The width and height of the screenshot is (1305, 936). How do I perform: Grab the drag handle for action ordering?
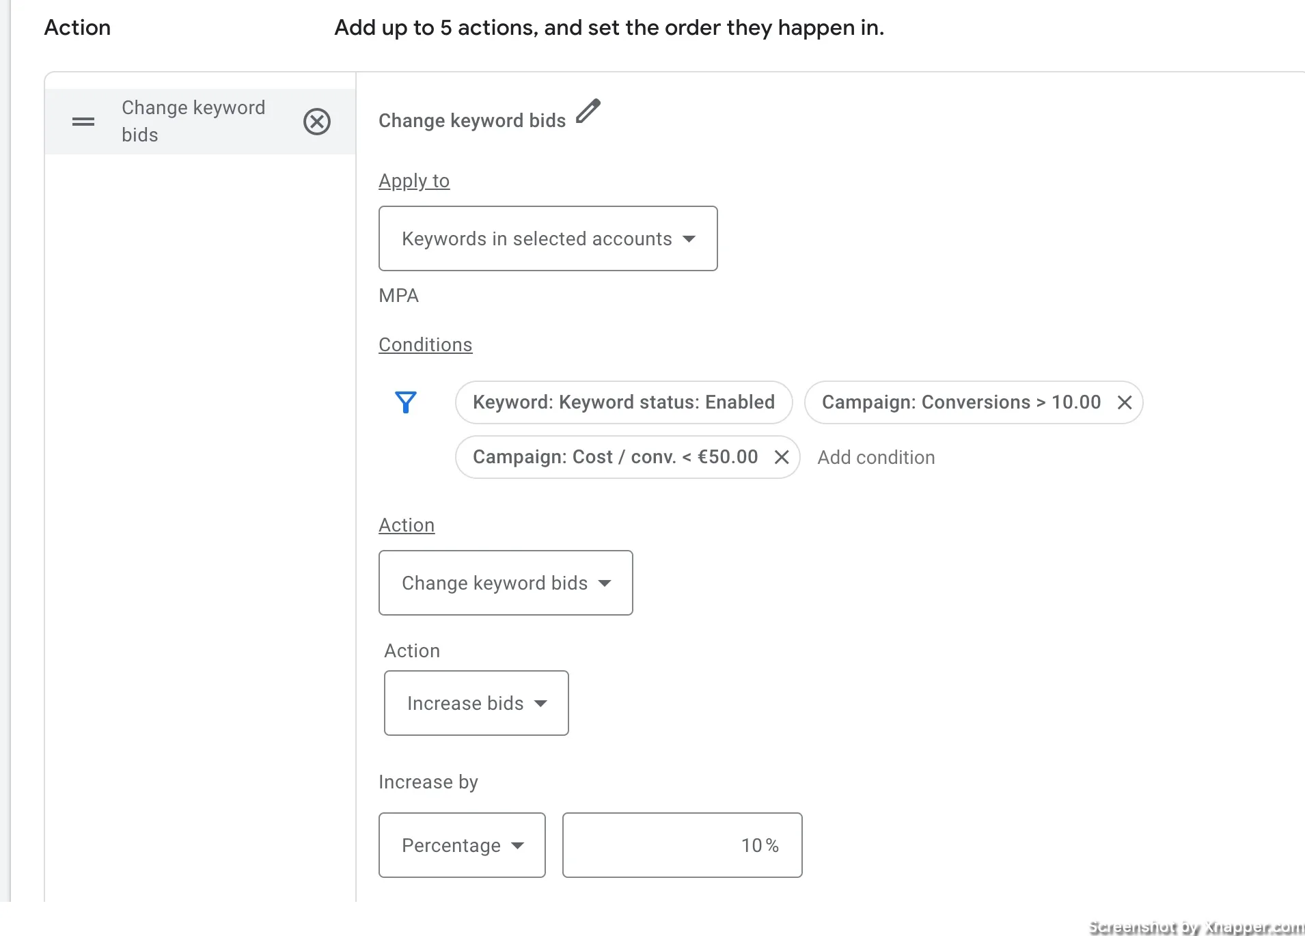pyautogui.click(x=83, y=122)
